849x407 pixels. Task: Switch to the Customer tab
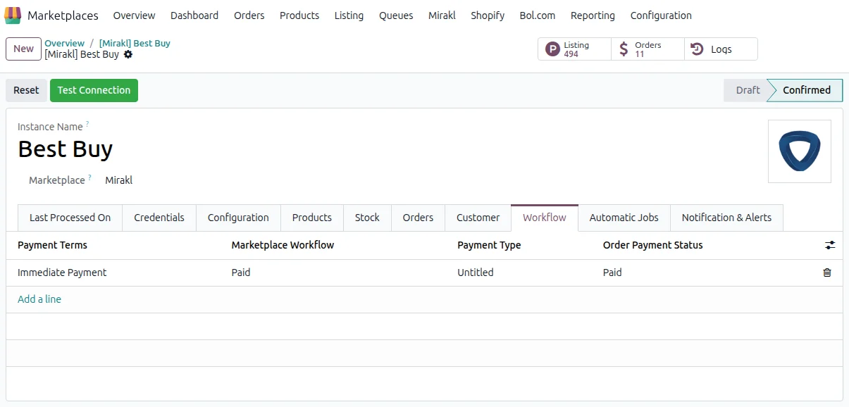click(x=478, y=218)
